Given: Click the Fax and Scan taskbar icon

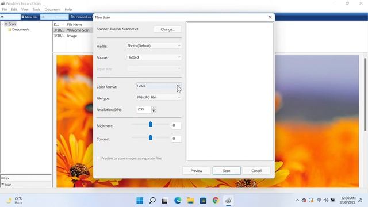Looking at the screenshot, I should tap(228, 201).
